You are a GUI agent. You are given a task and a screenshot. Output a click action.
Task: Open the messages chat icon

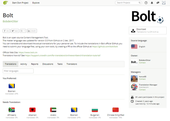158,3
